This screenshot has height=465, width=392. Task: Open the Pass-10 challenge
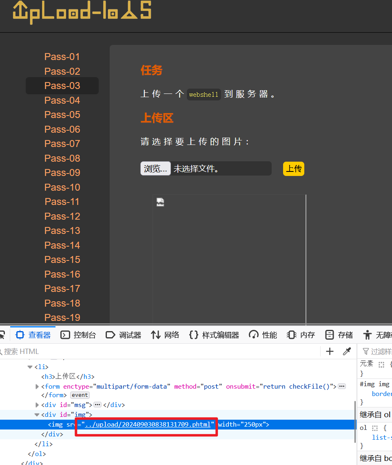pos(62,187)
